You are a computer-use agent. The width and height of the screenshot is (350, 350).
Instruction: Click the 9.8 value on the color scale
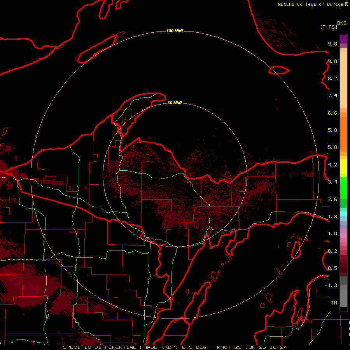pyautogui.click(x=332, y=44)
